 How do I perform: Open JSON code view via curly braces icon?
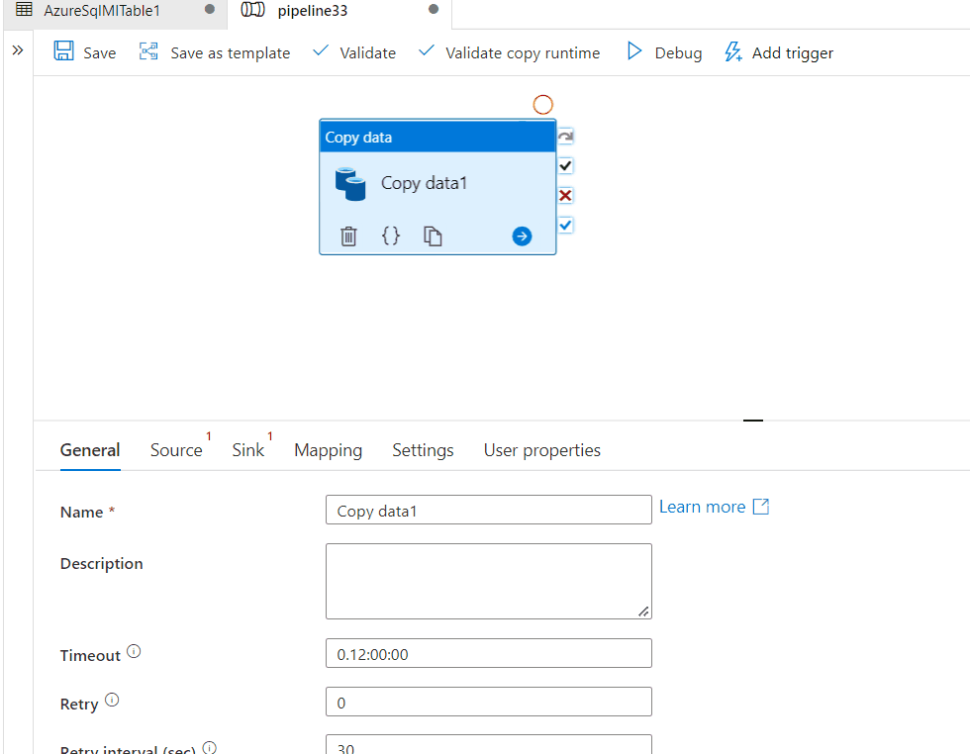(391, 236)
